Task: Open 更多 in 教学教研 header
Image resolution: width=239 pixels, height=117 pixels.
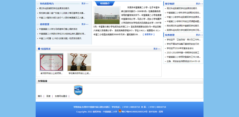Action: pyautogui.click(x=199, y=4)
